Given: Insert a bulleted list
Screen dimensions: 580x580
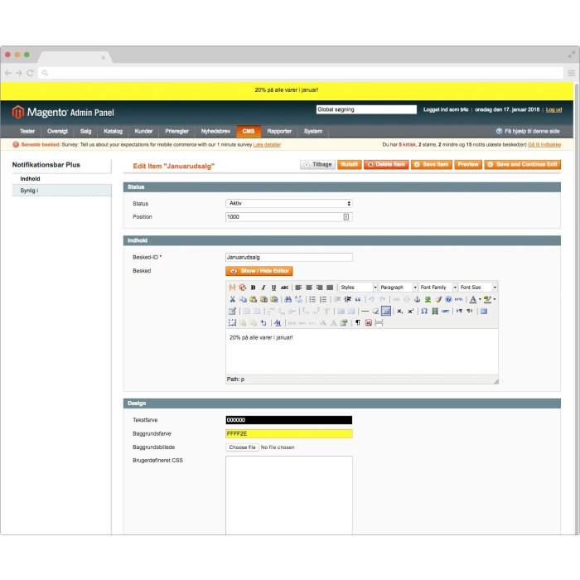Looking at the screenshot, I should pos(312,299).
